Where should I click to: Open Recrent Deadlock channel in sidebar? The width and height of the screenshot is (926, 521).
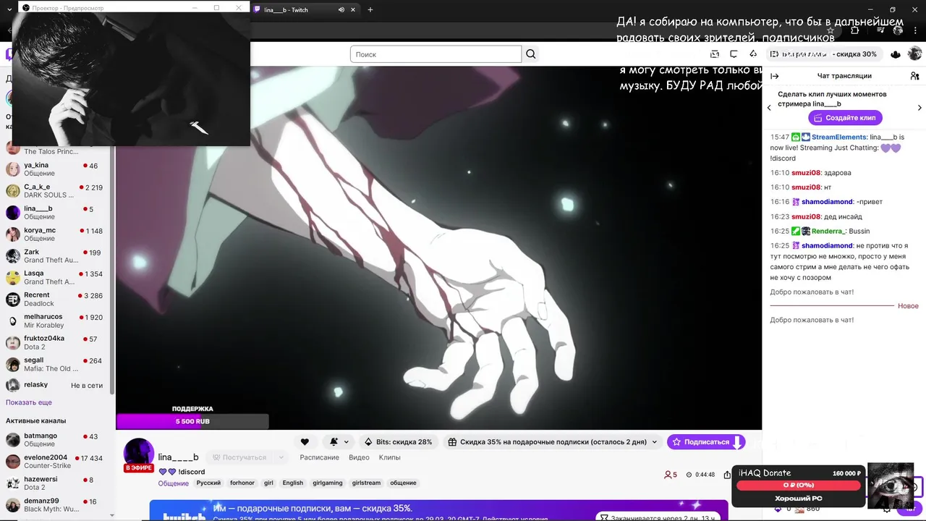click(57, 299)
